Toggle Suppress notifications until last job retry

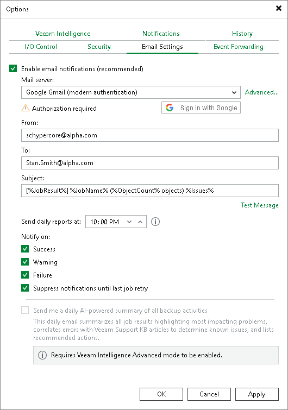click(x=25, y=288)
